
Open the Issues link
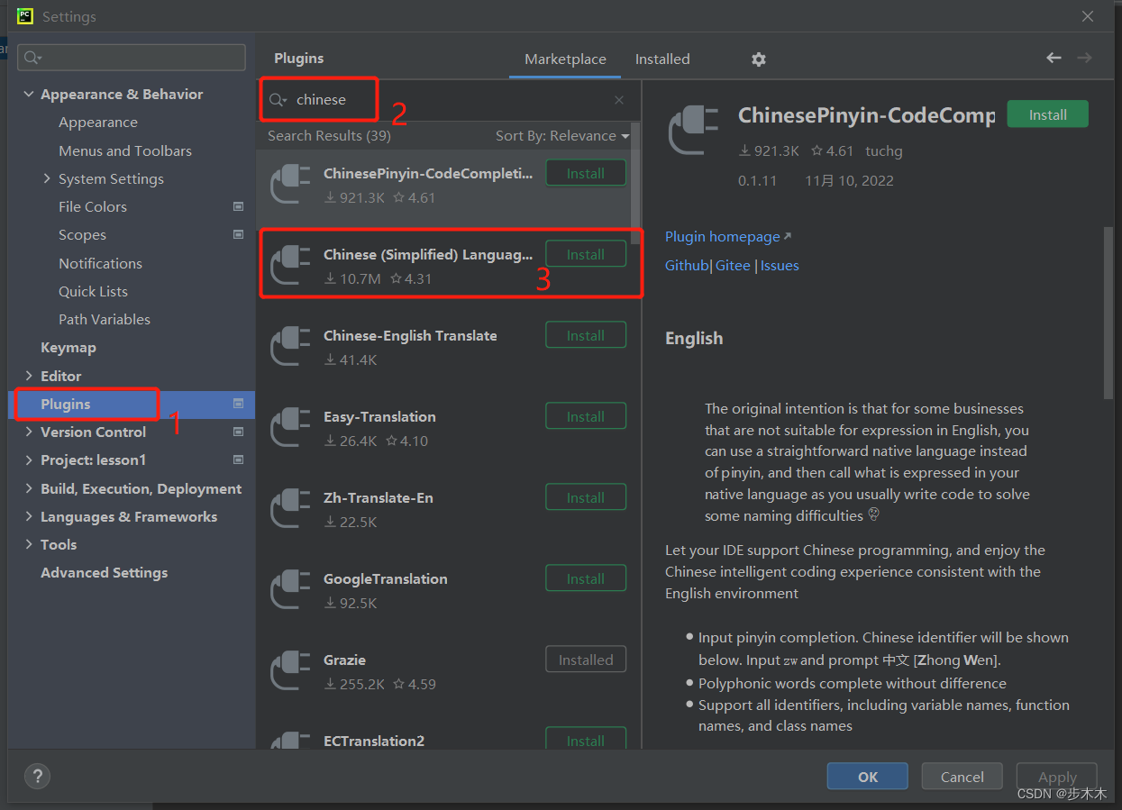tap(780, 265)
